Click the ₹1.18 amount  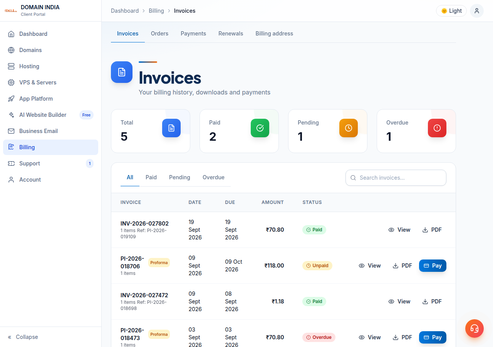[278, 302]
